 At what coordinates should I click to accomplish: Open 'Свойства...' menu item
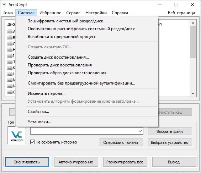coord(87,112)
